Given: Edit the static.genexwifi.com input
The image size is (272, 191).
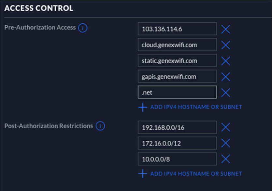Looking at the screenshot, I should pyautogui.click(x=177, y=60).
